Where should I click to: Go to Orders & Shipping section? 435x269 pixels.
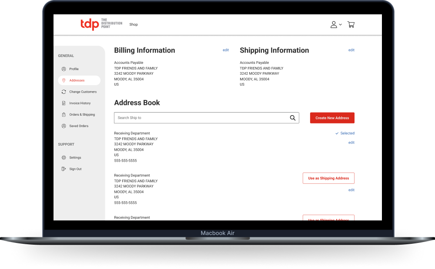point(82,115)
